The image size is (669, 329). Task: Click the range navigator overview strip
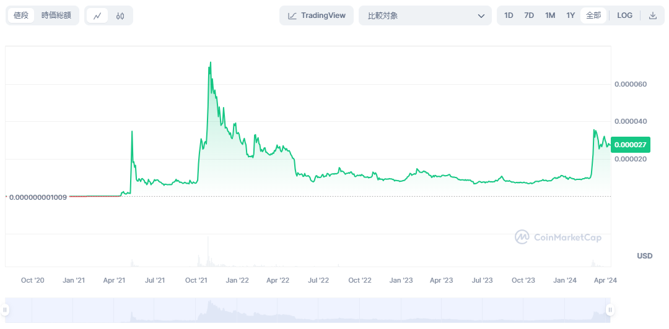[308, 310]
